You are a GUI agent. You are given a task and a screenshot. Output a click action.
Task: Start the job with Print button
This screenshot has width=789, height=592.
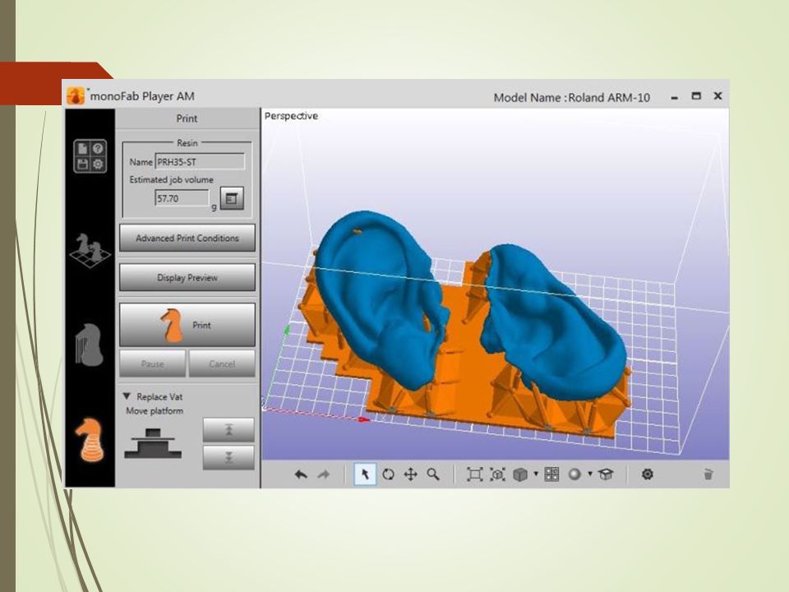point(187,325)
